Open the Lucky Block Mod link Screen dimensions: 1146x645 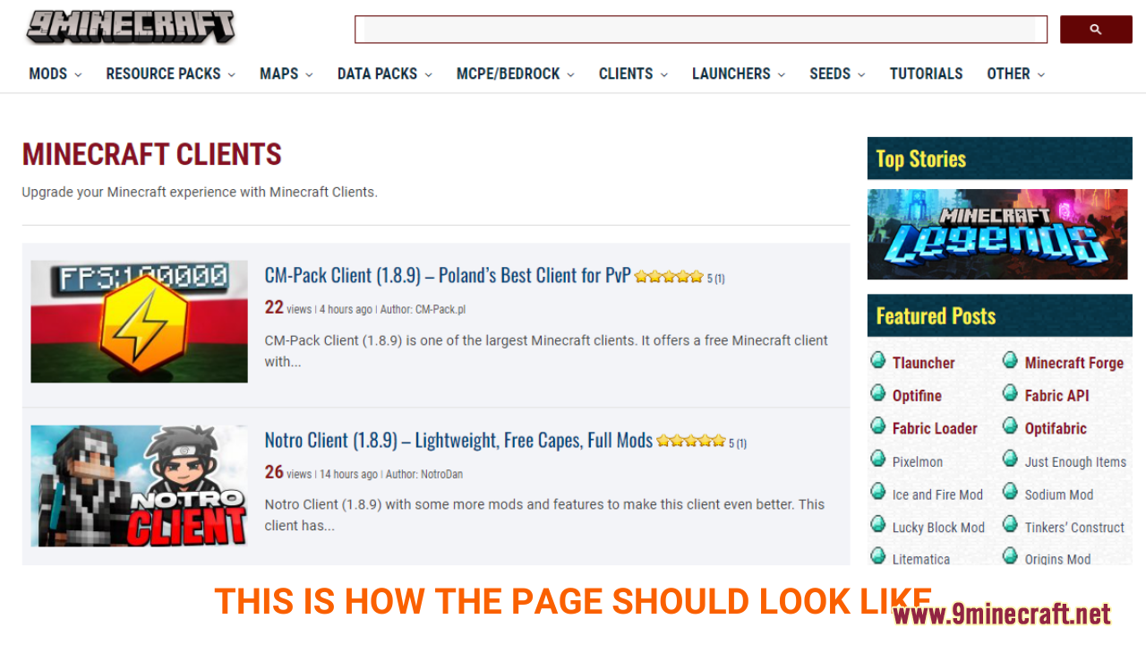pos(938,528)
